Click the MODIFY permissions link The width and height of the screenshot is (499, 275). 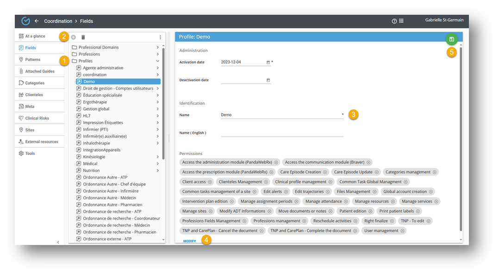[x=189, y=241]
